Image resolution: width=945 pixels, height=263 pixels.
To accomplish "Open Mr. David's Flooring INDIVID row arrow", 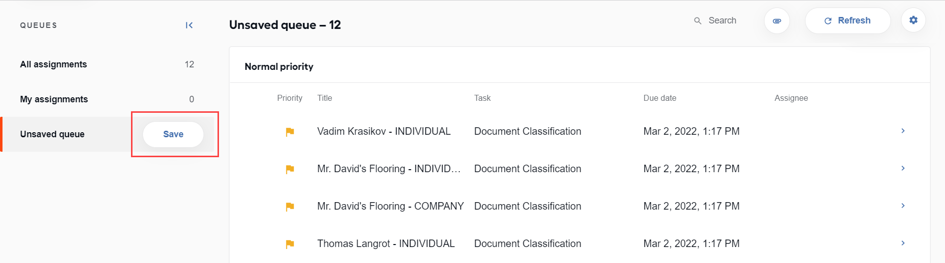I will [x=903, y=168].
